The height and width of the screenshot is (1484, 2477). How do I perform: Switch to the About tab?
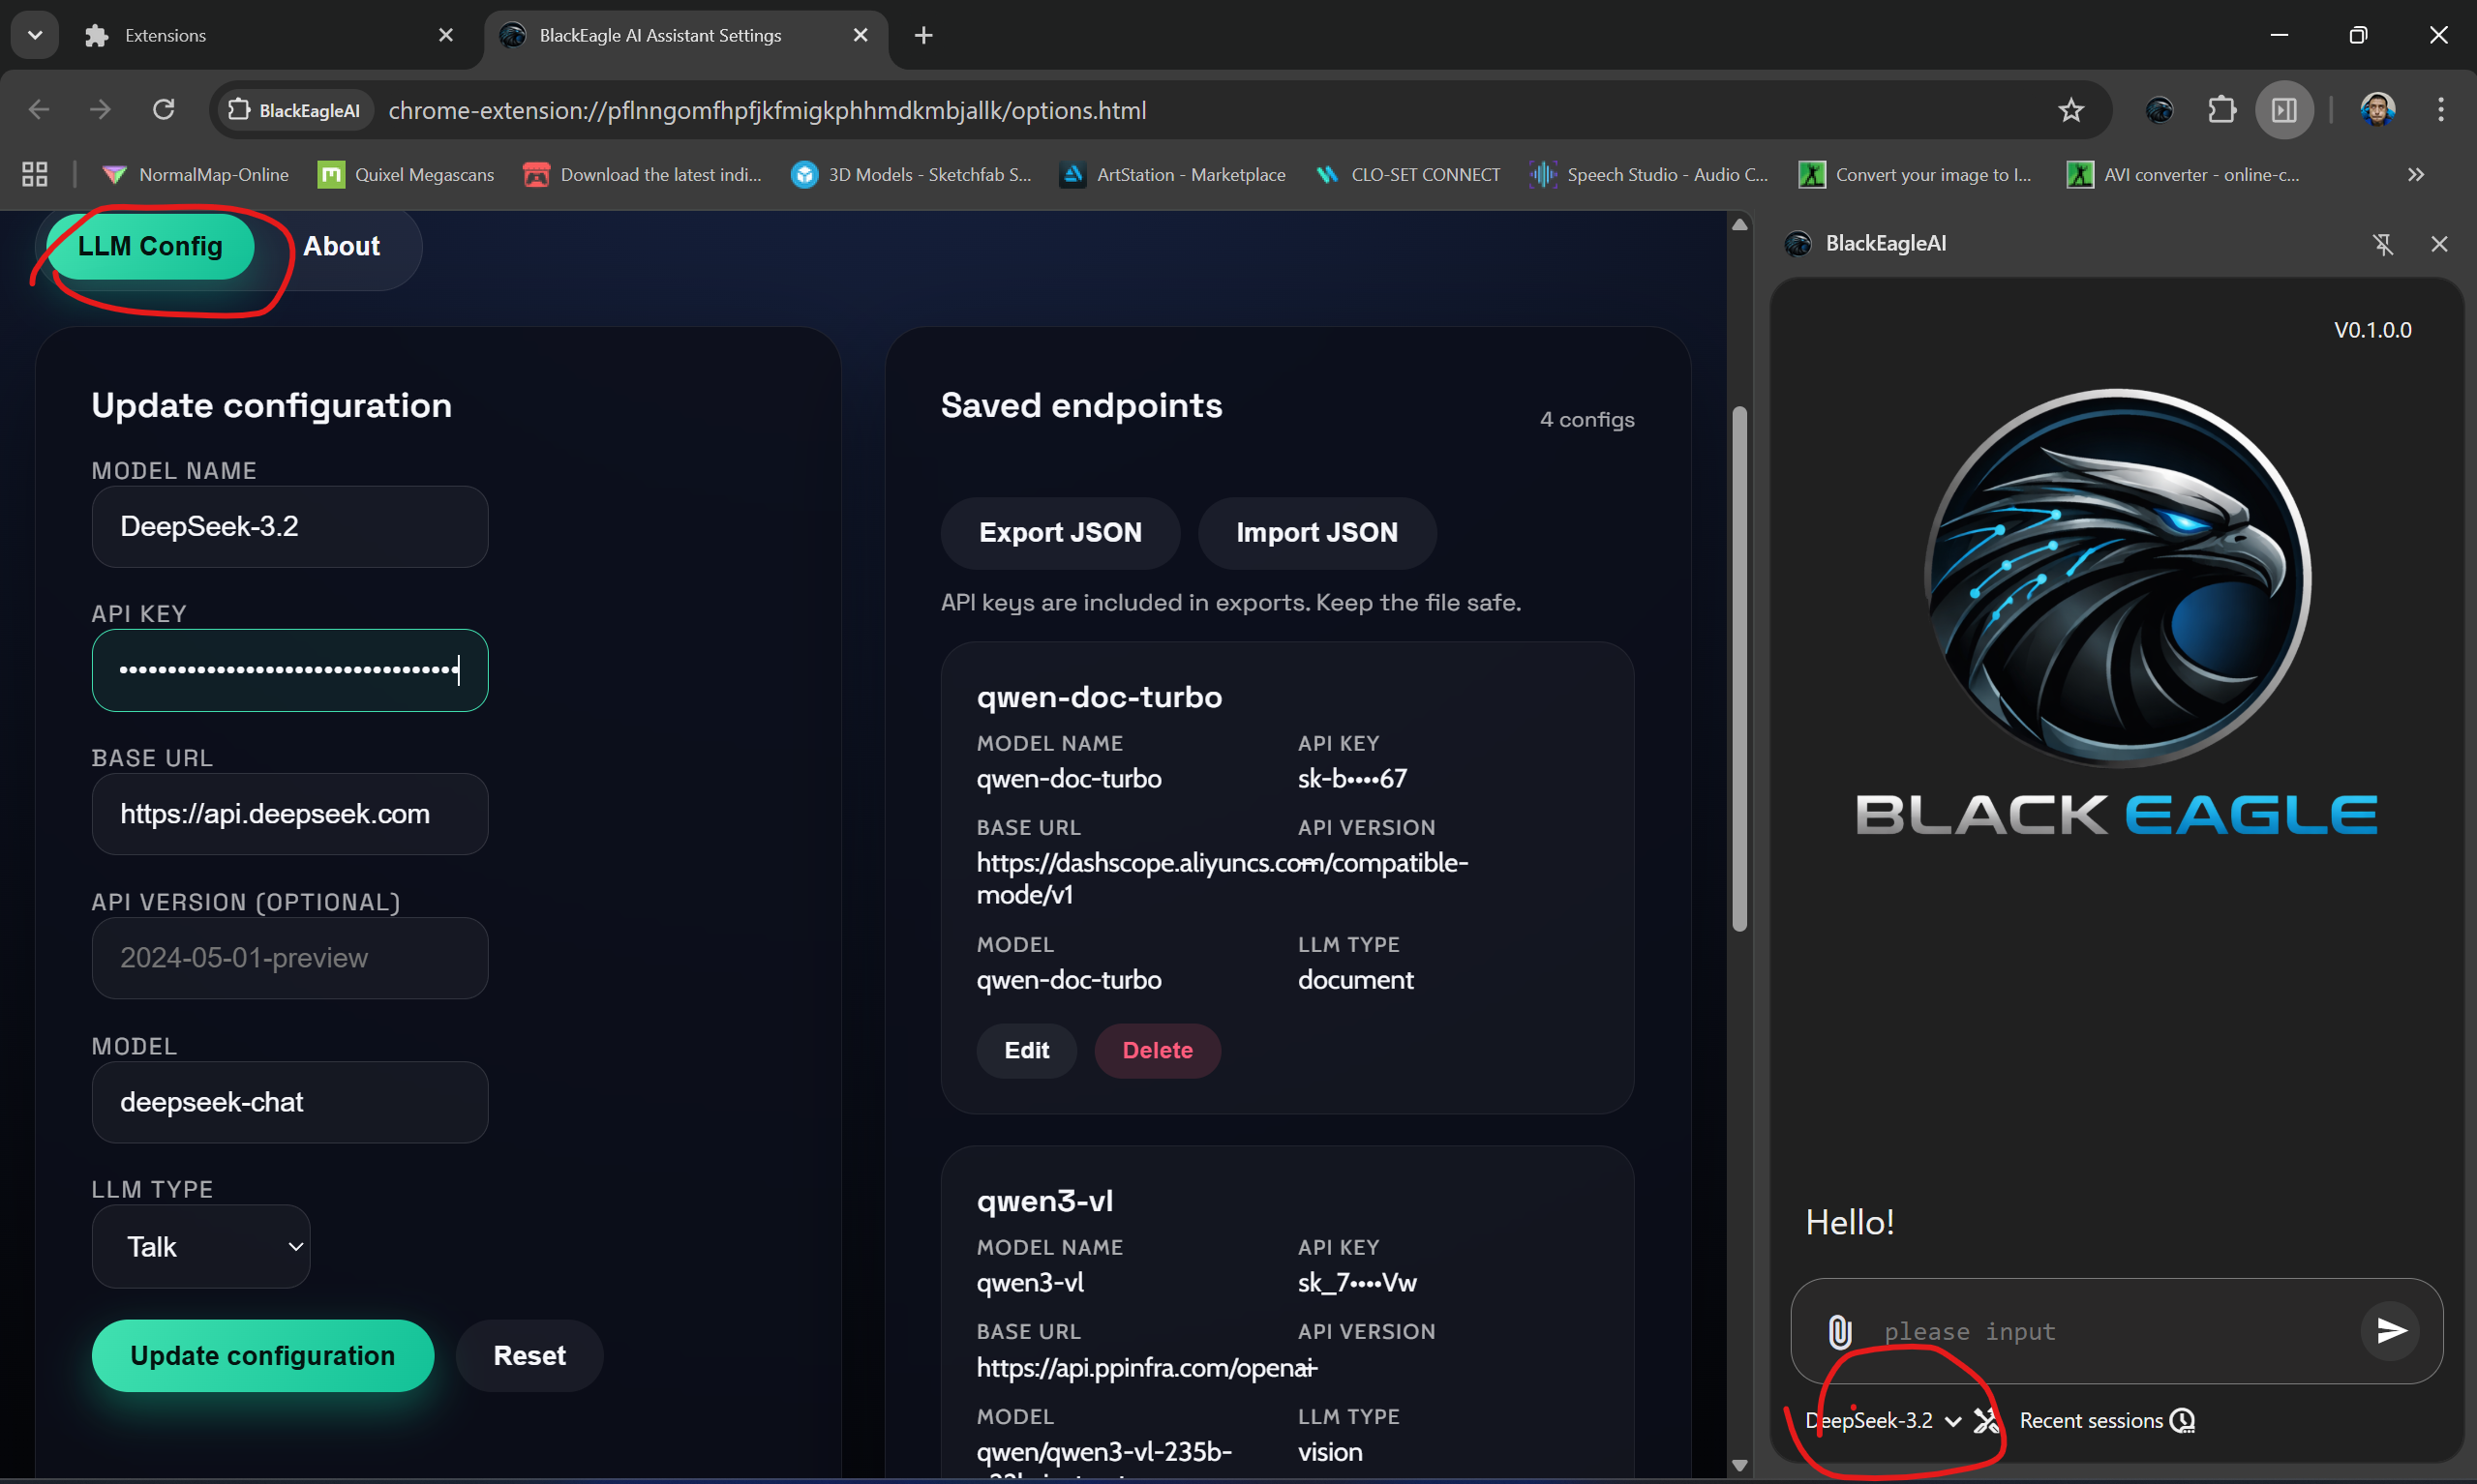click(x=341, y=246)
